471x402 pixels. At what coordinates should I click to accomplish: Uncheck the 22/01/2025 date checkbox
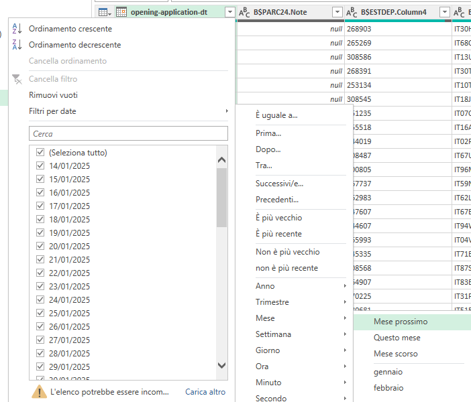tap(40, 273)
